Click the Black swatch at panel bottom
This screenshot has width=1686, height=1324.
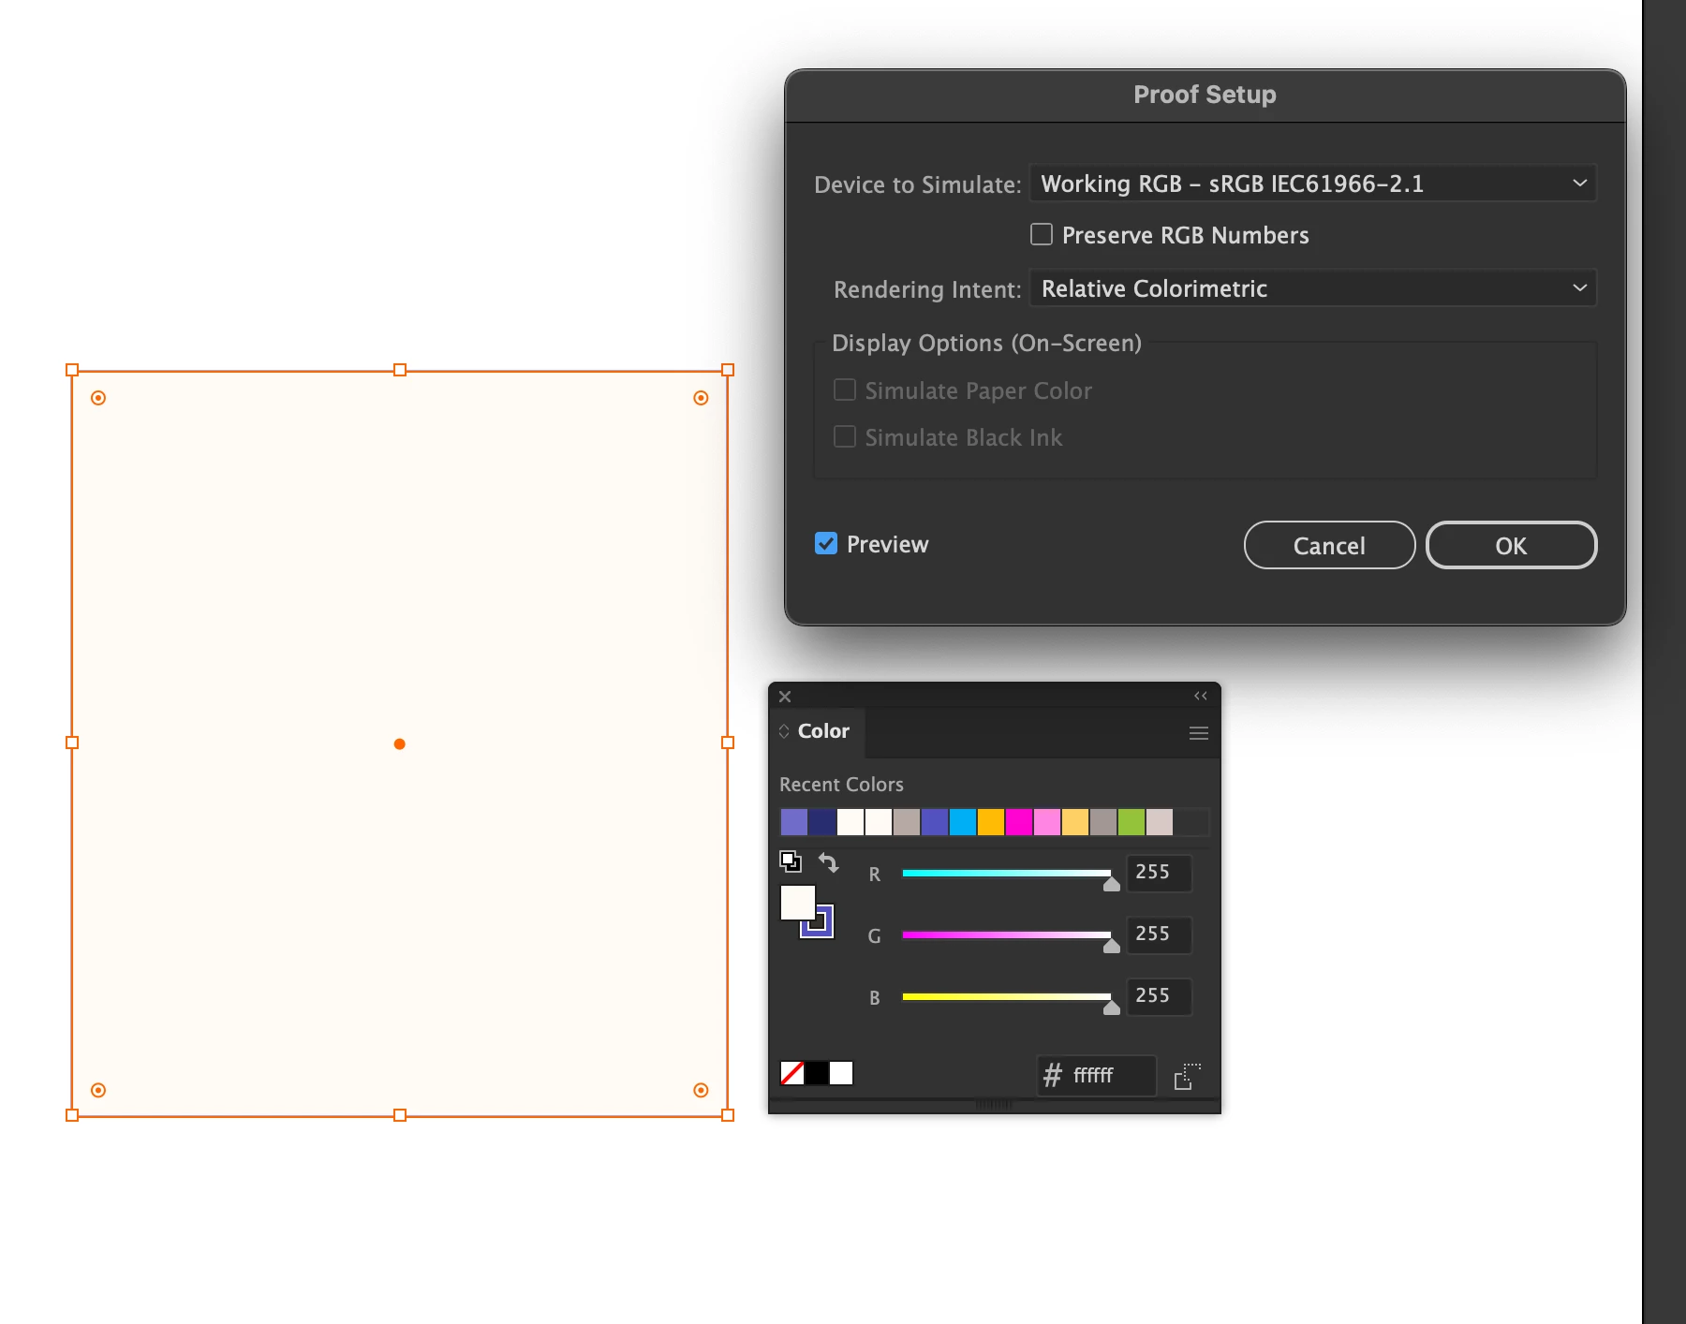click(817, 1073)
